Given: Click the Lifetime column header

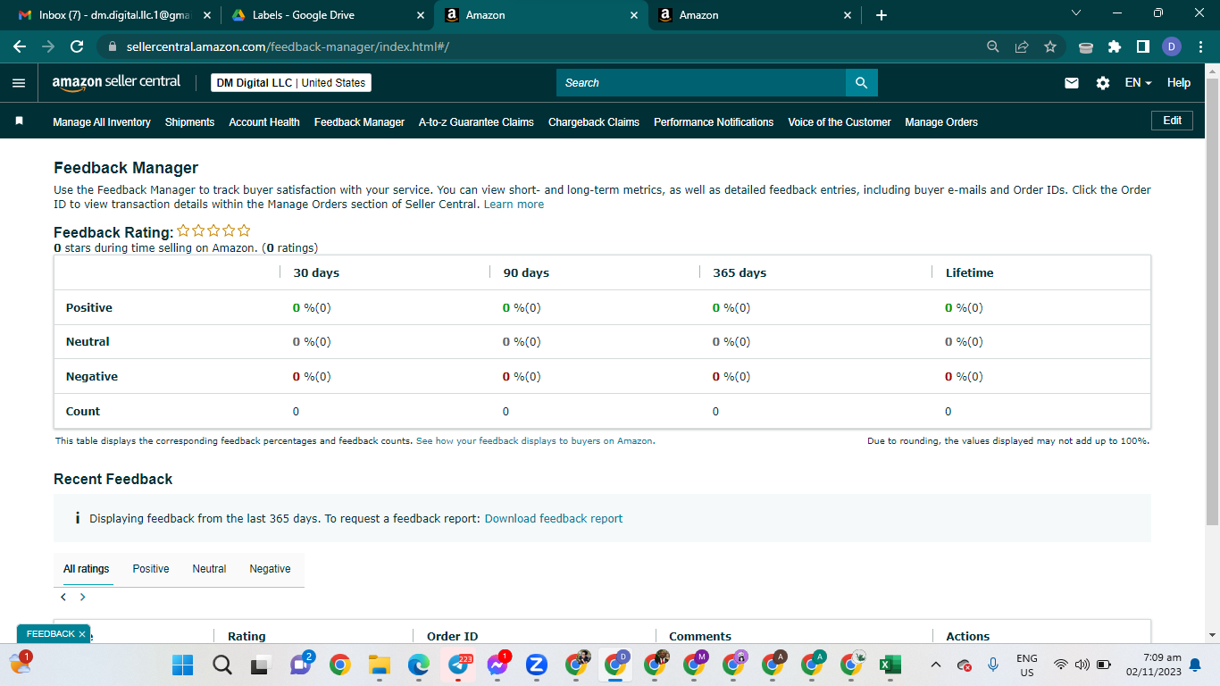Looking at the screenshot, I should pos(970,272).
